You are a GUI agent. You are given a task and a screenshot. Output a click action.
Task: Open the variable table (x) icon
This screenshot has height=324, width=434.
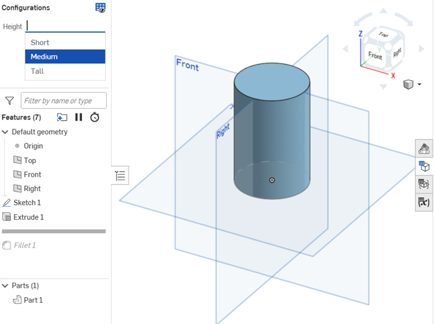tap(424, 202)
